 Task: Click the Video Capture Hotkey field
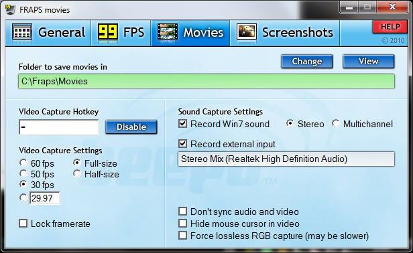(59, 127)
